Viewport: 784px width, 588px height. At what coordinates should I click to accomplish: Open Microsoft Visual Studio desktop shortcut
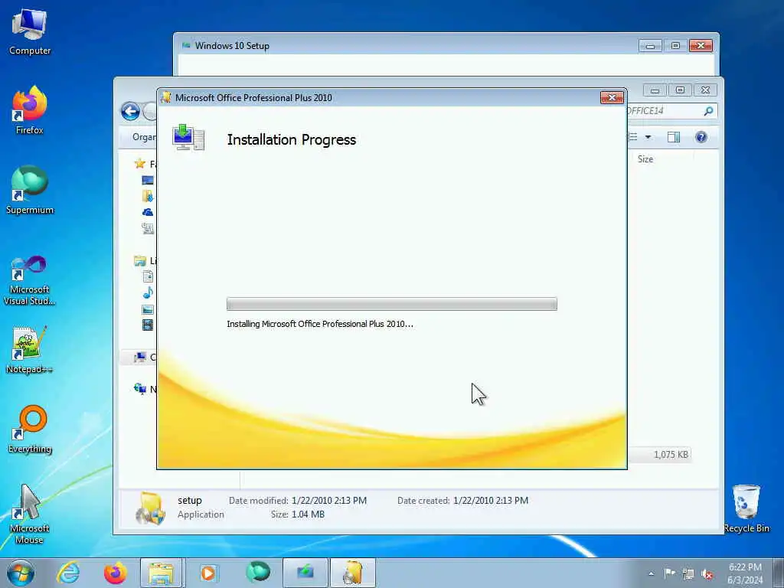coord(30,280)
